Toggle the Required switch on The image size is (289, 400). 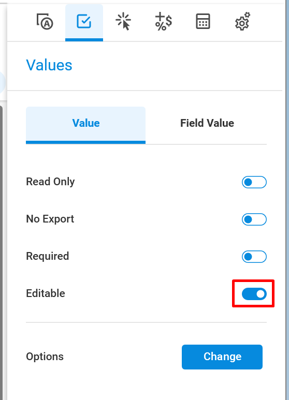[254, 257]
